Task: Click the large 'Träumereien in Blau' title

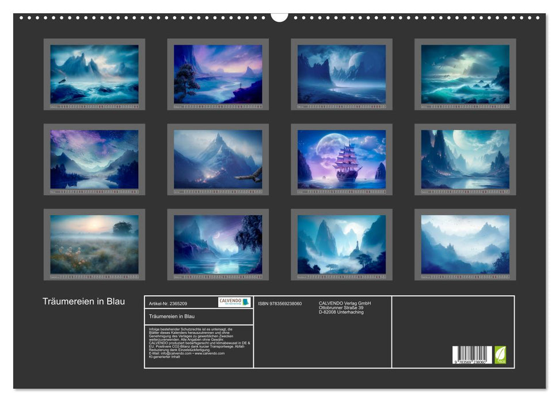Action: point(84,301)
